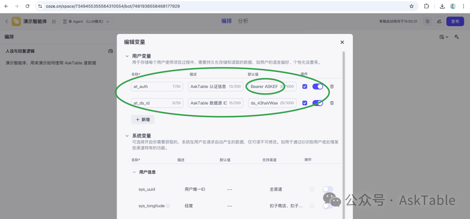Switch to the 编排 tab
Viewport: 470px width, 219px height.
[x=226, y=21]
